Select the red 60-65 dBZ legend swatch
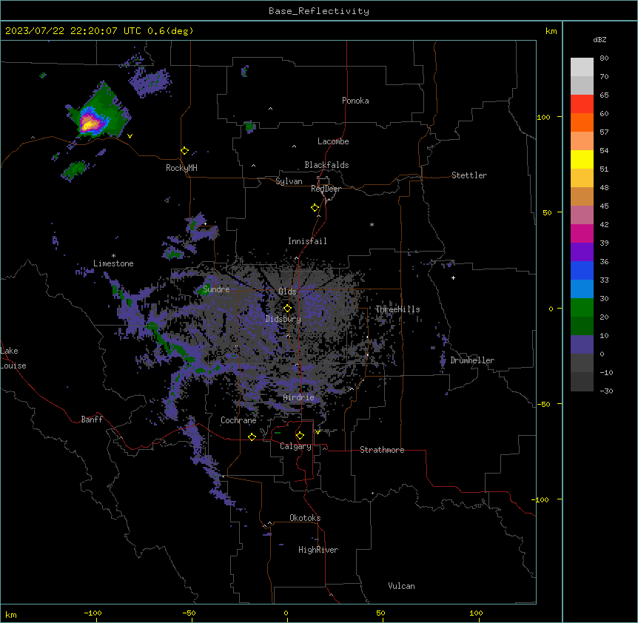Viewport: 638px width, 623px height. 582,104
